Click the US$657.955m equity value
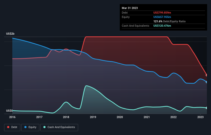The height and width of the screenshot is (135, 211). (162, 17)
